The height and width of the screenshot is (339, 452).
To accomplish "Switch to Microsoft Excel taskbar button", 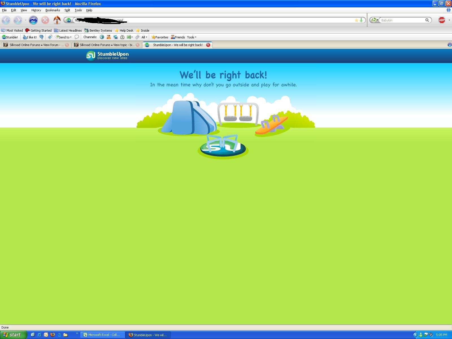I will (x=103, y=335).
